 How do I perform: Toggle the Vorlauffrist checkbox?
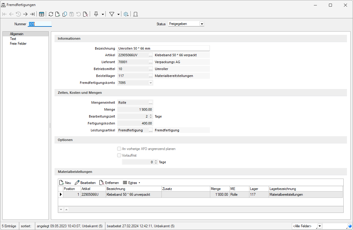[119, 155]
